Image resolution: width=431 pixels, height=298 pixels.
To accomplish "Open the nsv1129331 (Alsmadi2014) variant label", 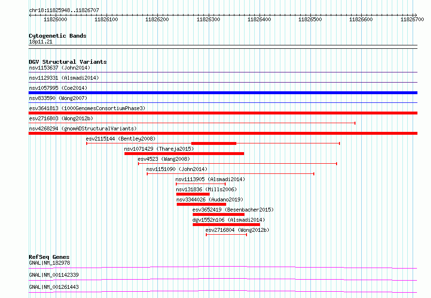I will [64, 78].
